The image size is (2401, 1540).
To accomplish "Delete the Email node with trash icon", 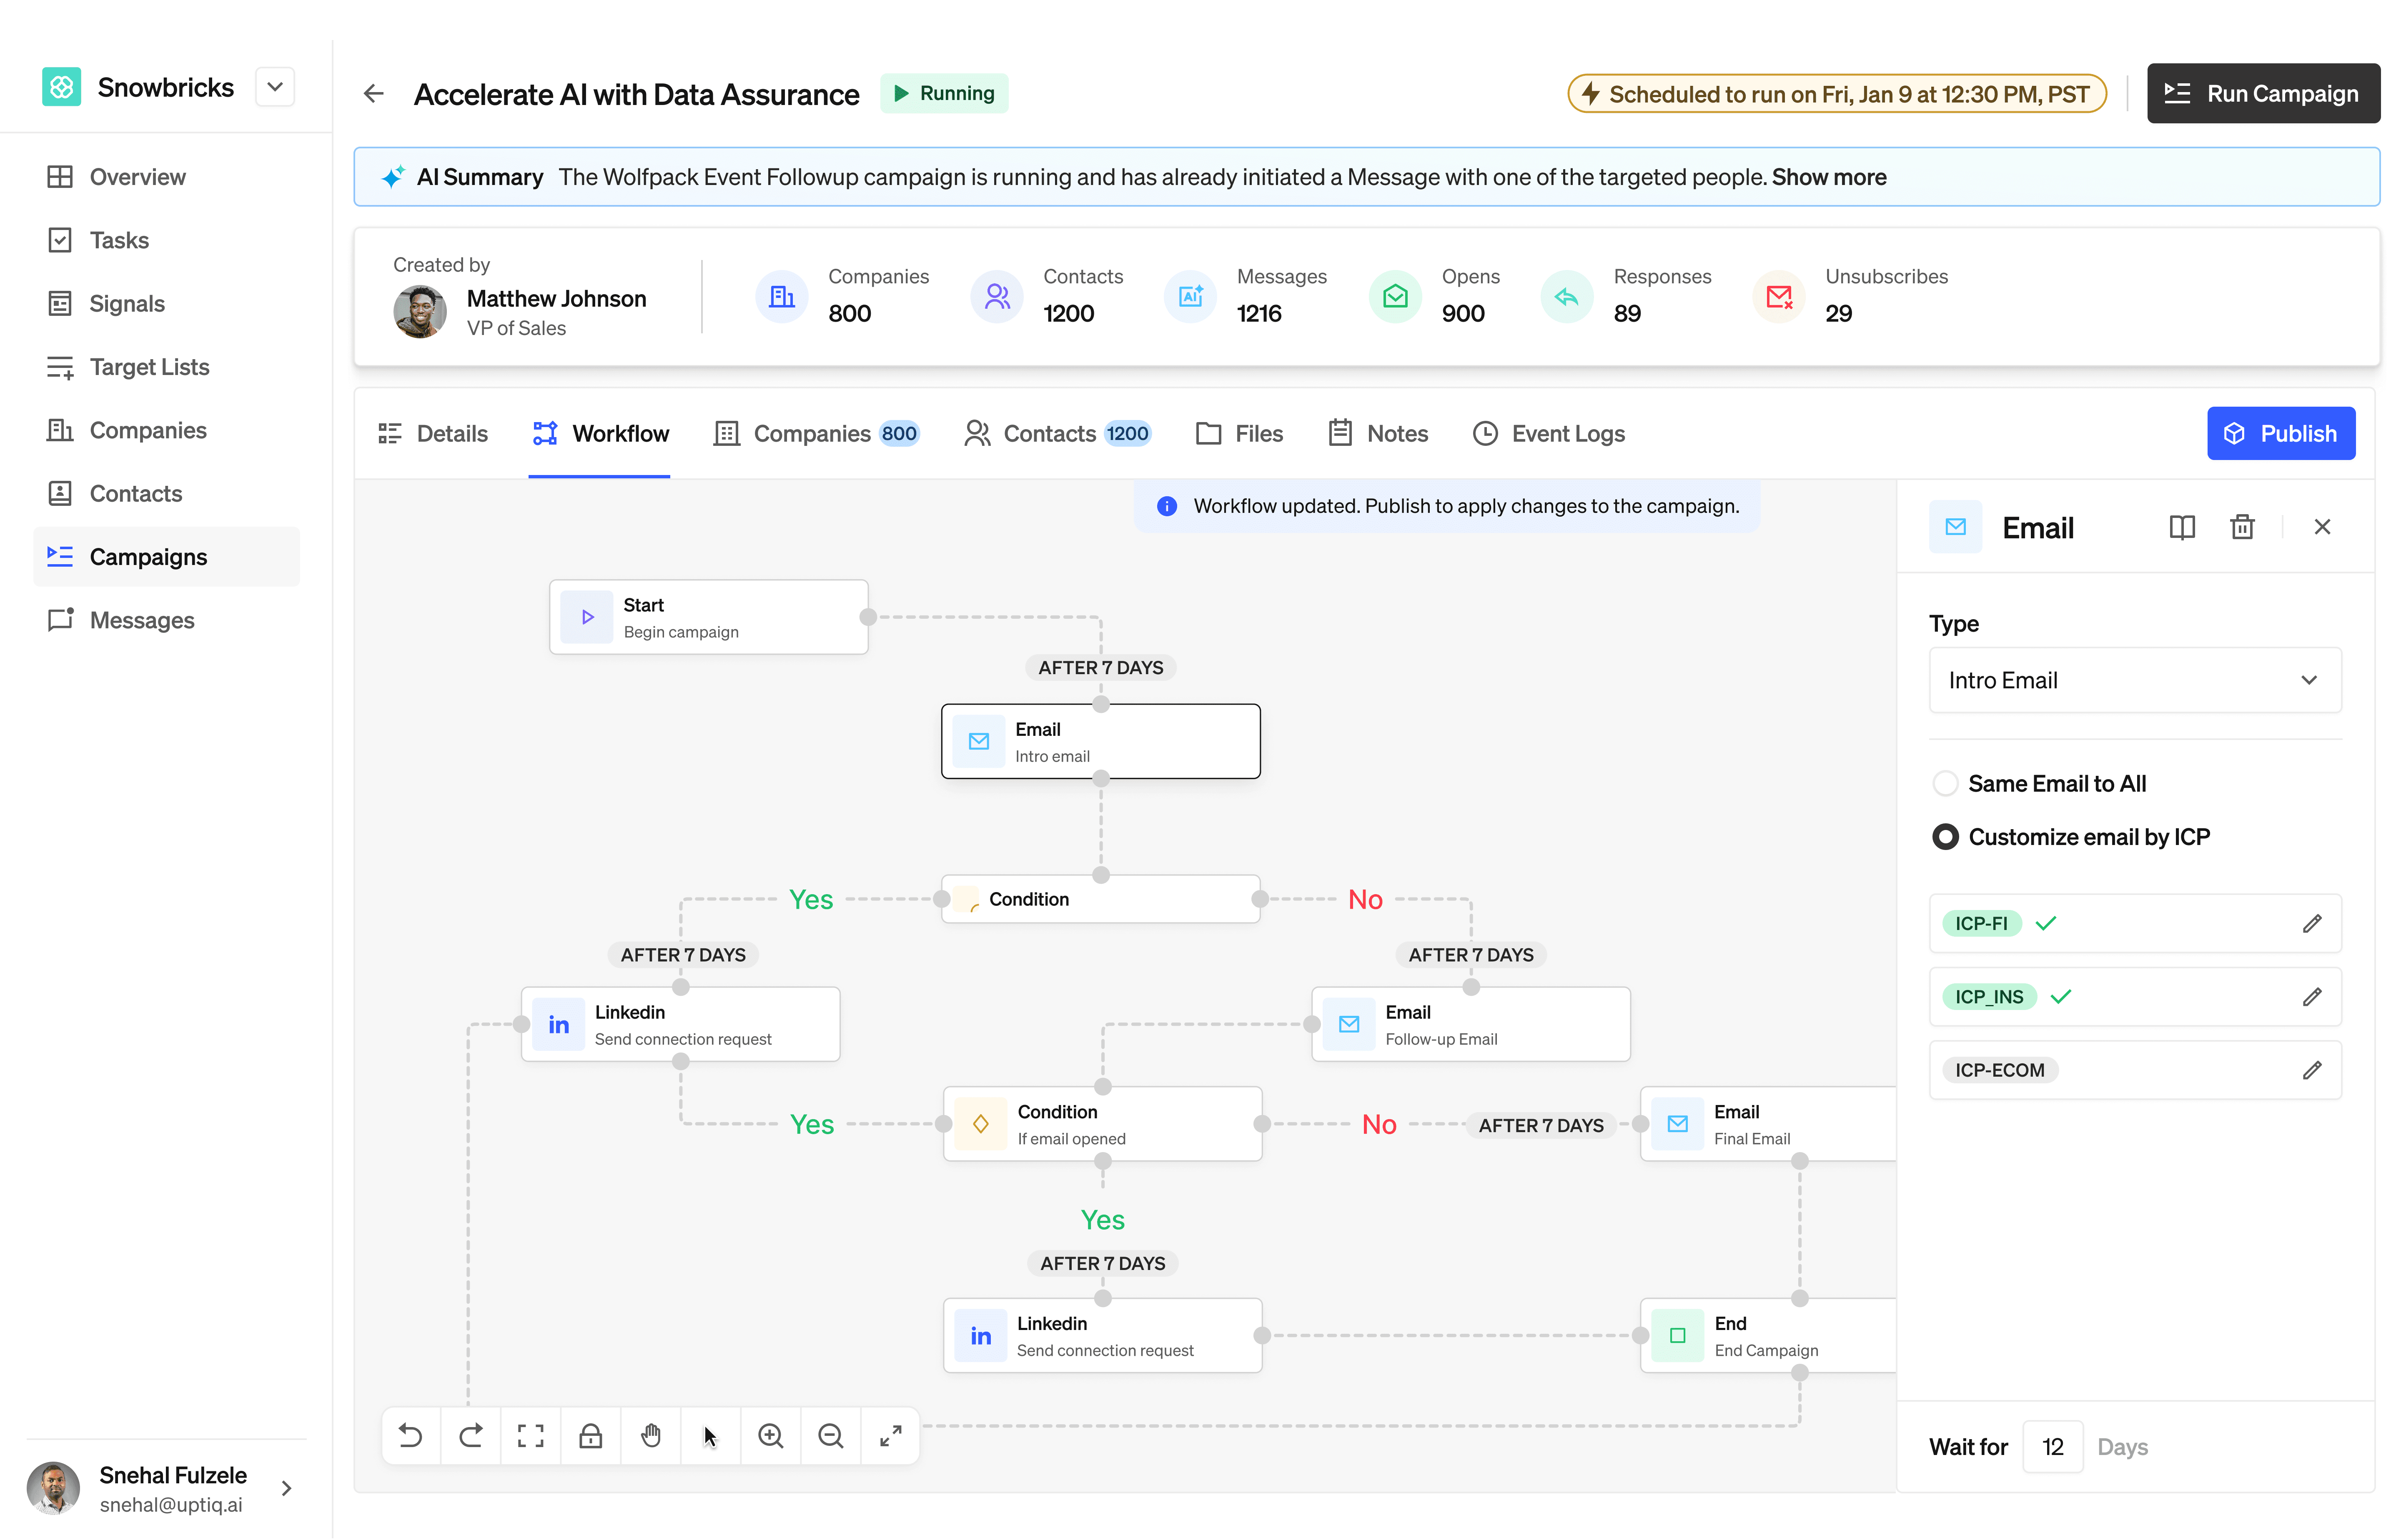I will (x=2242, y=527).
